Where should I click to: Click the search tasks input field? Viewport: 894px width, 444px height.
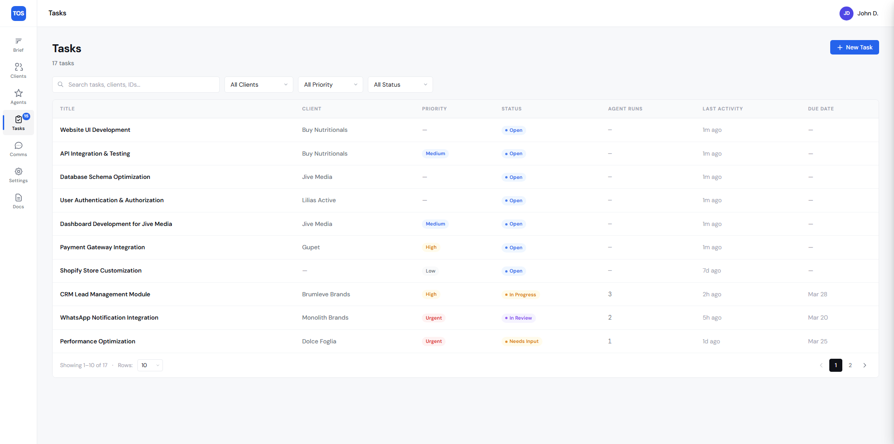pos(136,84)
